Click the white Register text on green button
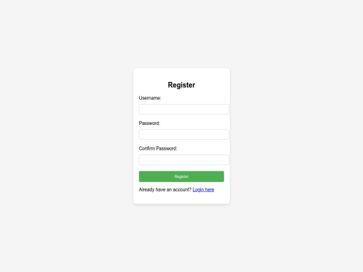This screenshot has height=272, width=363. tap(182, 177)
